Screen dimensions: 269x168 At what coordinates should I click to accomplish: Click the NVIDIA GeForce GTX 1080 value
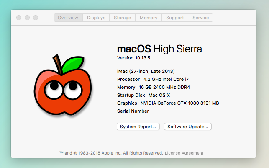click(179, 103)
